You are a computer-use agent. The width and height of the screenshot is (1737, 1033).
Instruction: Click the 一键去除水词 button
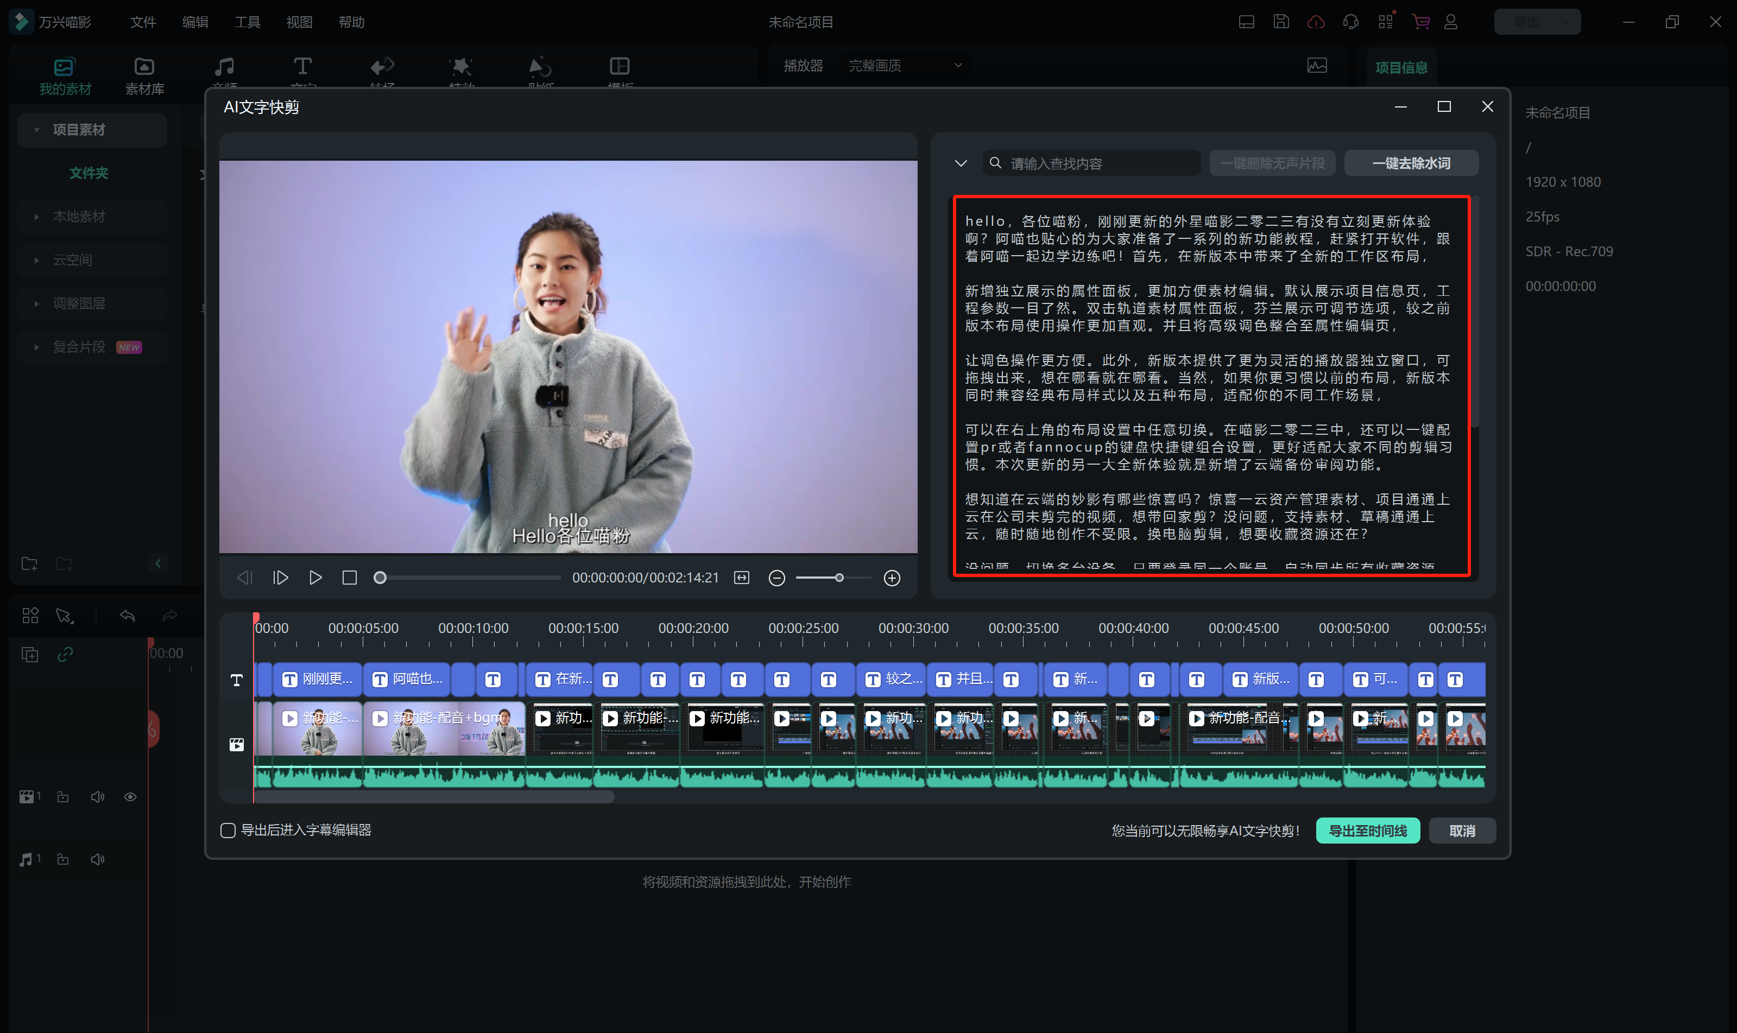pyautogui.click(x=1411, y=163)
